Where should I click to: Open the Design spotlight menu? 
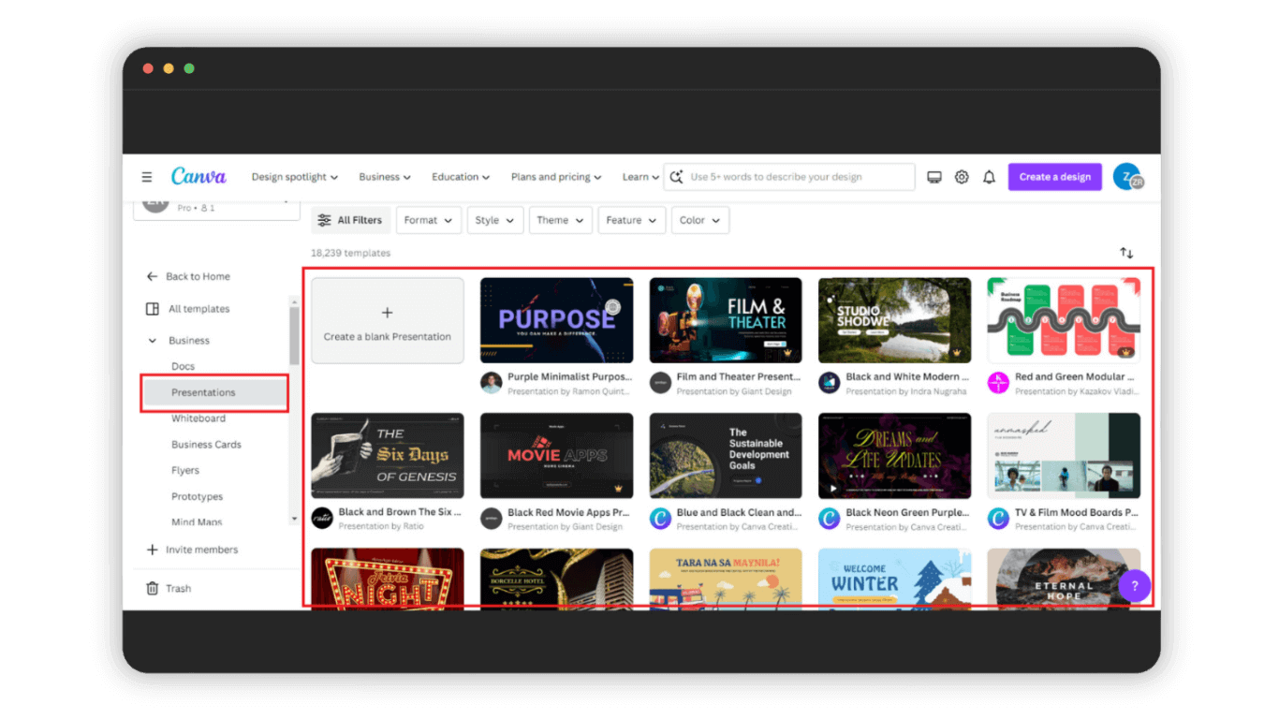[294, 176]
